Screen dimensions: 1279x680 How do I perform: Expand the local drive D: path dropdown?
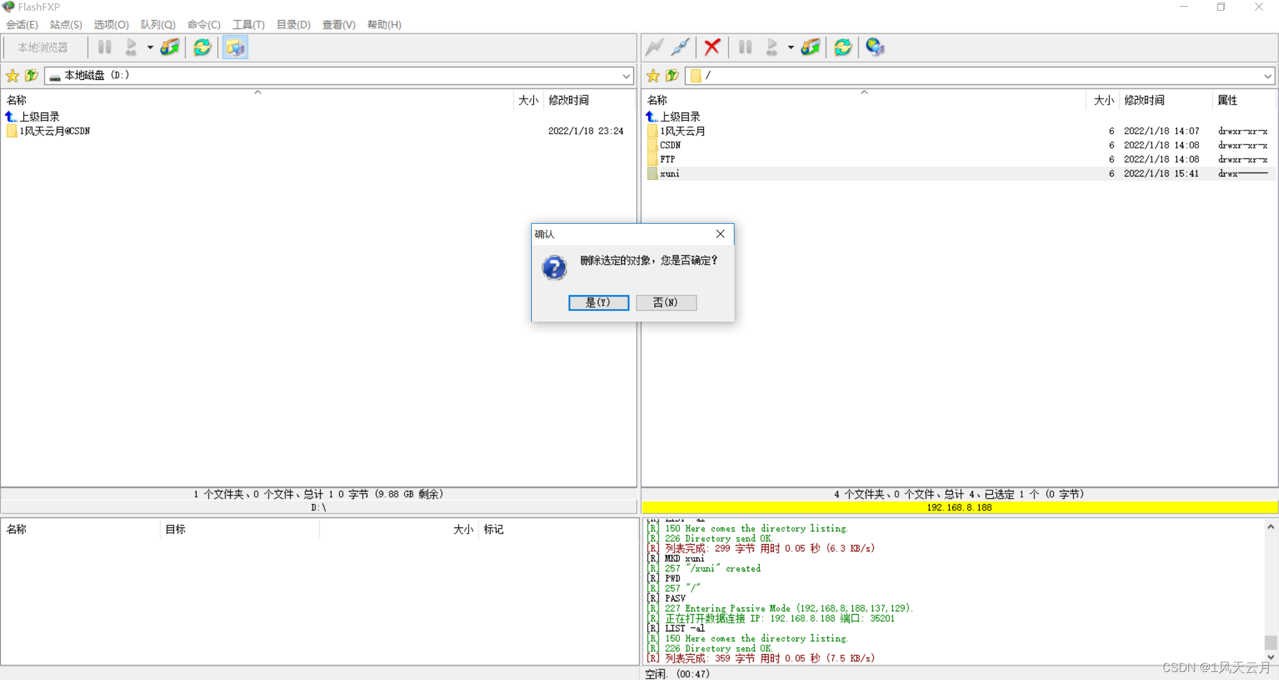point(626,76)
